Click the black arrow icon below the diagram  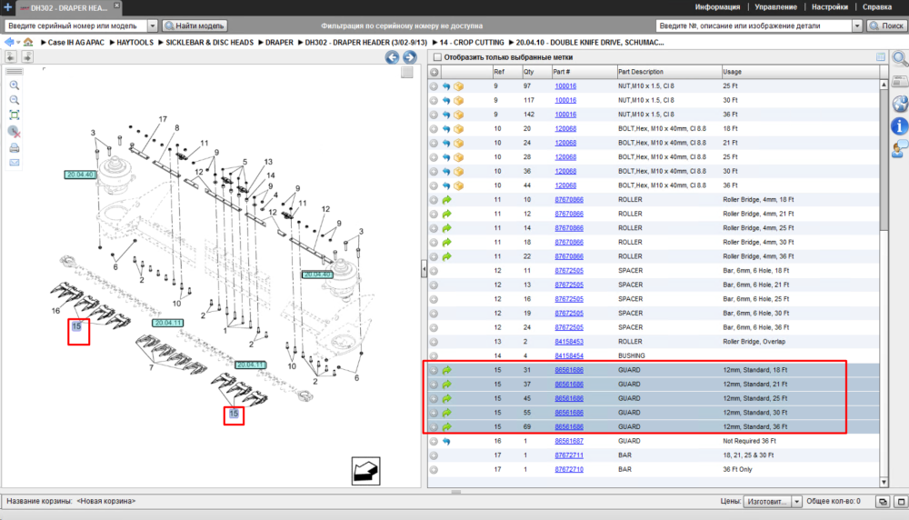pyautogui.click(x=365, y=471)
